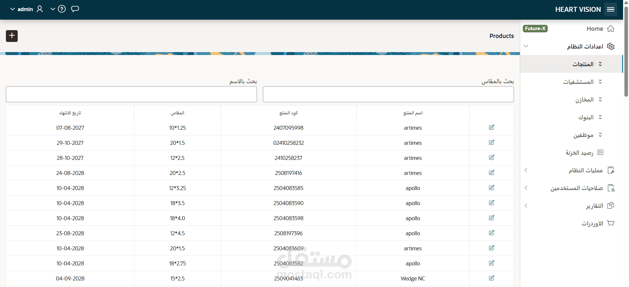Edit artimes product with code 2504083609
The image size is (629, 287).
click(x=491, y=248)
